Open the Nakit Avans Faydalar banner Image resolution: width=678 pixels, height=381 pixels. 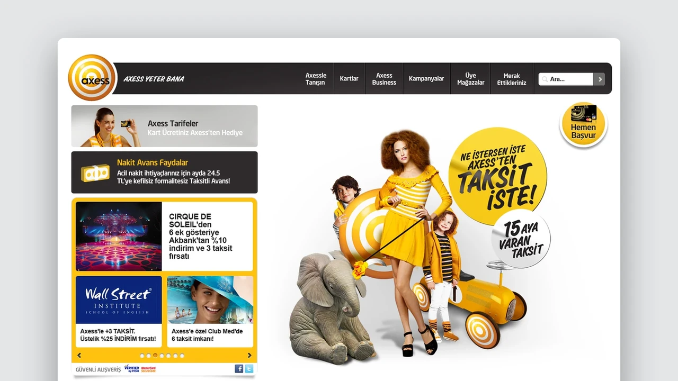(x=165, y=173)
